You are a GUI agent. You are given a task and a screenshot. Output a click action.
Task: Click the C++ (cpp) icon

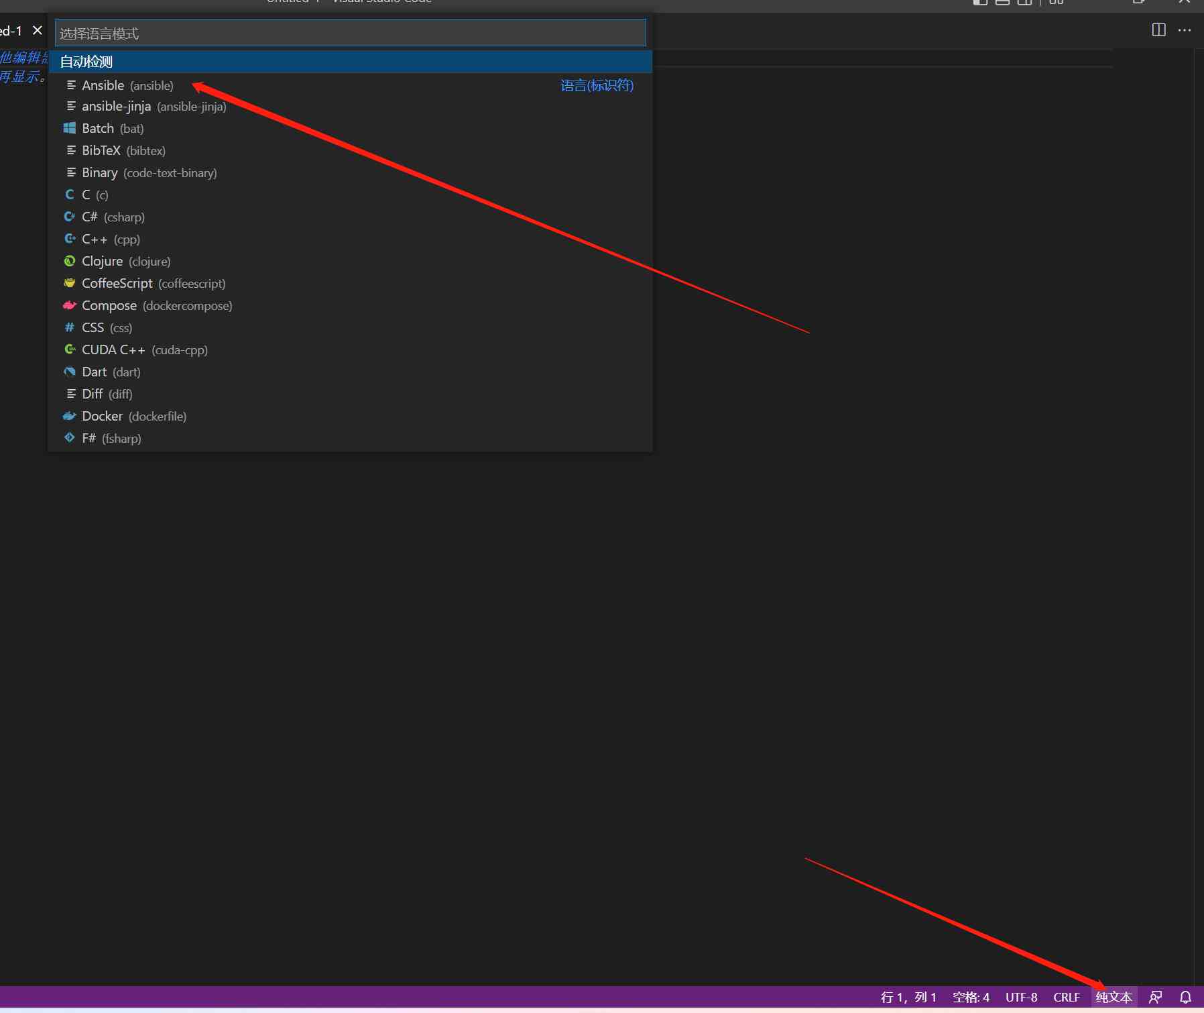coord(70,239)
